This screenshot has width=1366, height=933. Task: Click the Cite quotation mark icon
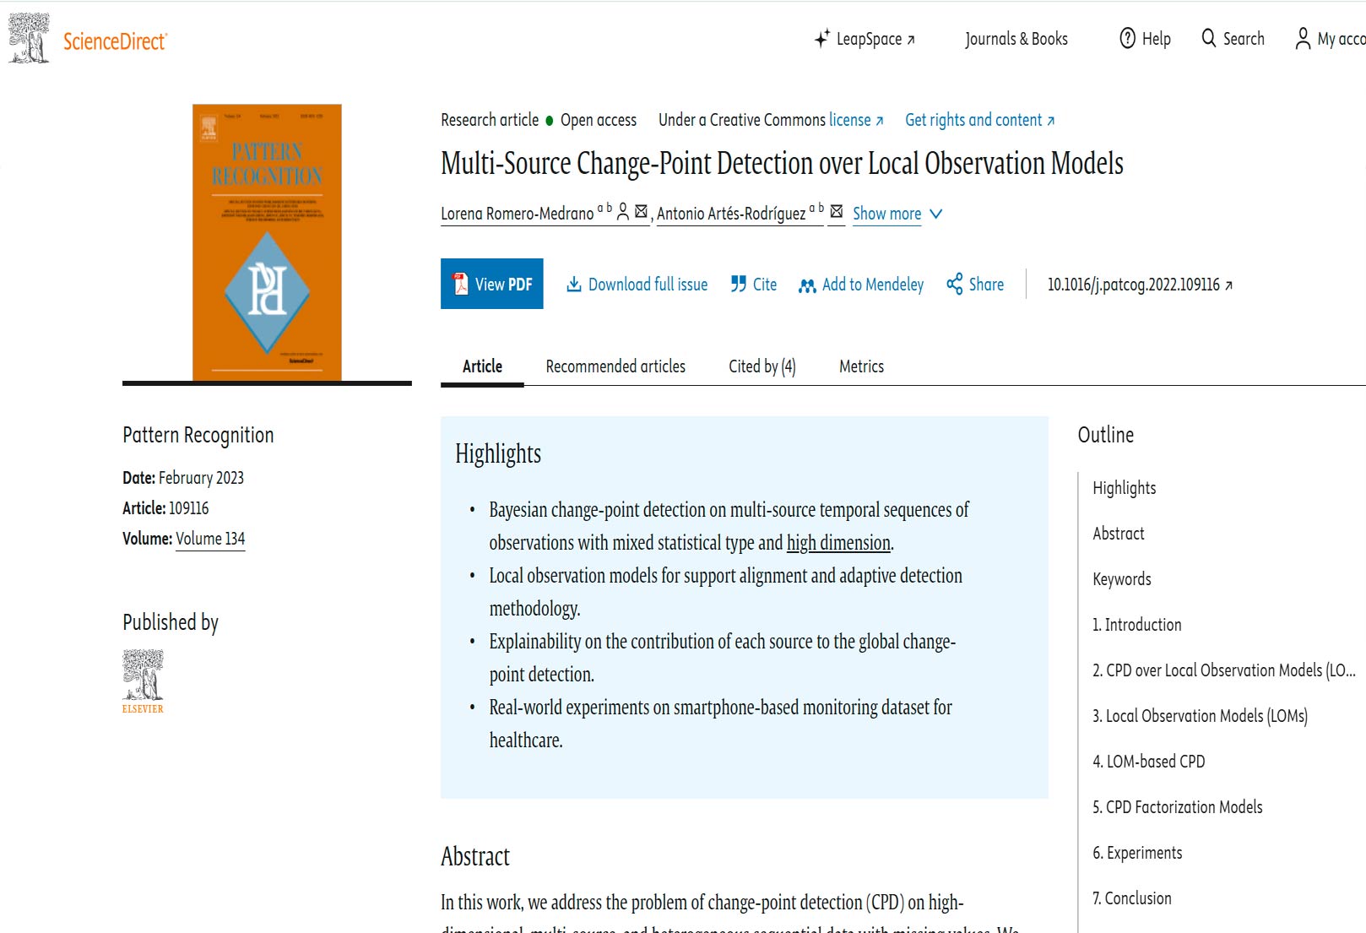(739, 284)
